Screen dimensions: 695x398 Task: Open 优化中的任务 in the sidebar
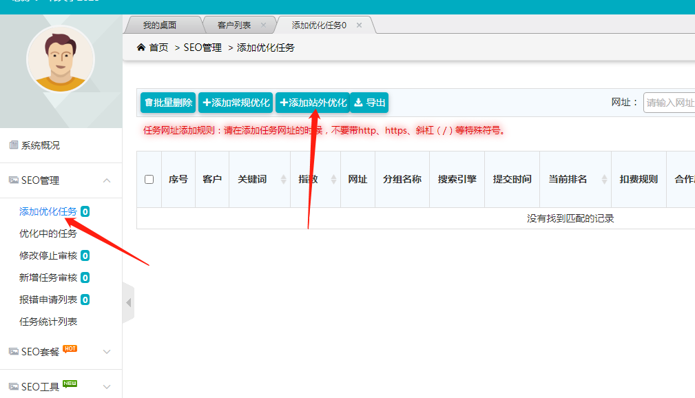point(48,233)
